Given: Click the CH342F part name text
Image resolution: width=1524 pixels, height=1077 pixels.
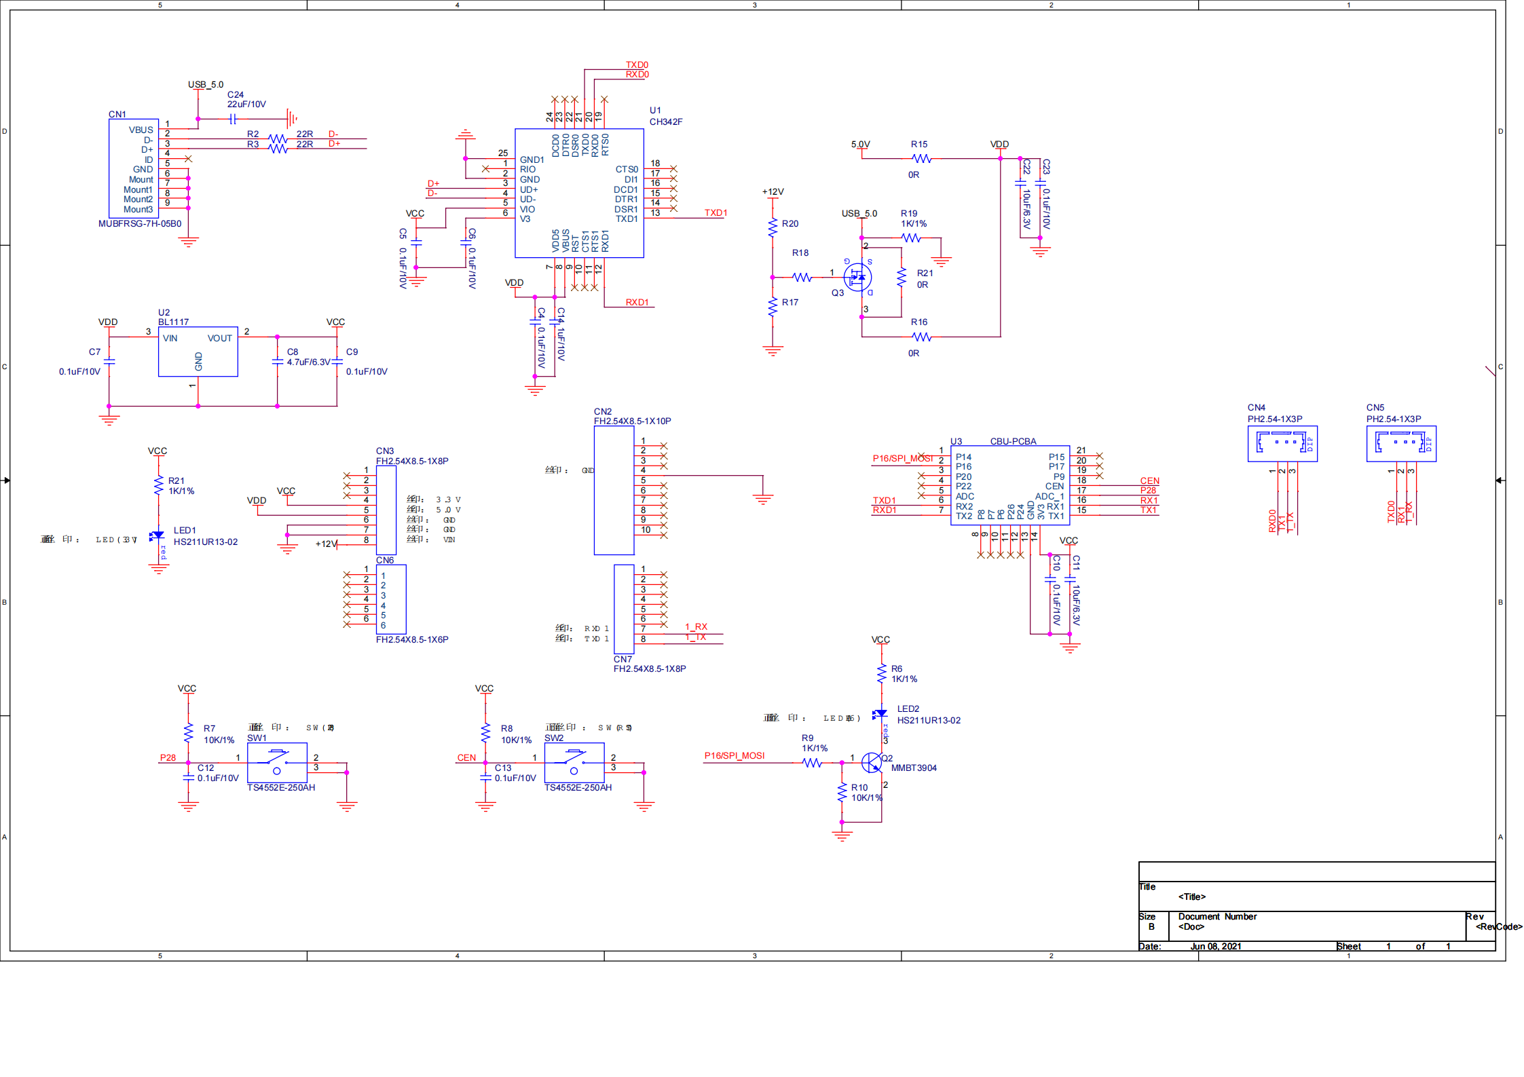Looking at the screenshot, I should (666, 122).
